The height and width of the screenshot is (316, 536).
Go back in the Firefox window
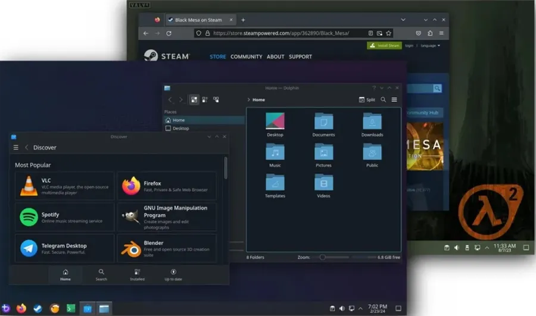pyautogui.click(x=146, y=33)
